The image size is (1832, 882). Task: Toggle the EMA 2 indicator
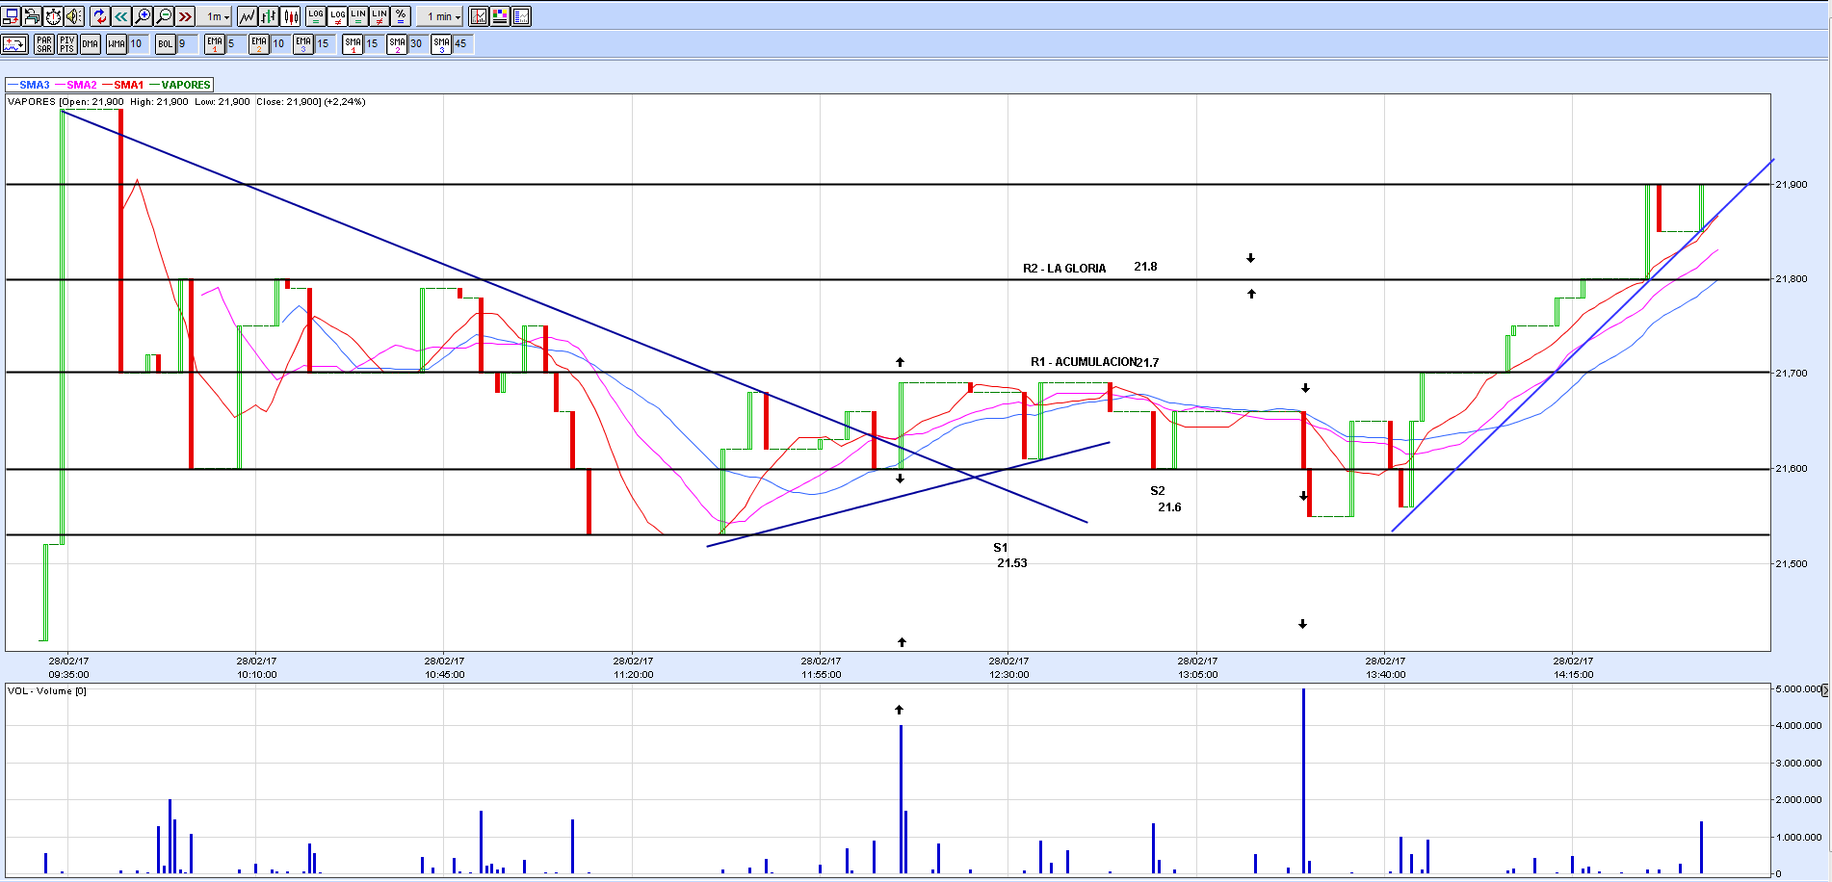click(259, 44)
